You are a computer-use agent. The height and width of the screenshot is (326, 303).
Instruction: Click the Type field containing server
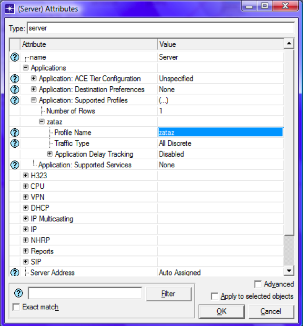pyautogui.click(x=161, y=28)
